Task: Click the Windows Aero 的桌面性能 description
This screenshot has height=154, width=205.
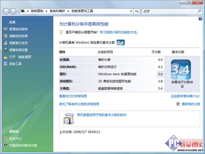Action: [117, 74]
